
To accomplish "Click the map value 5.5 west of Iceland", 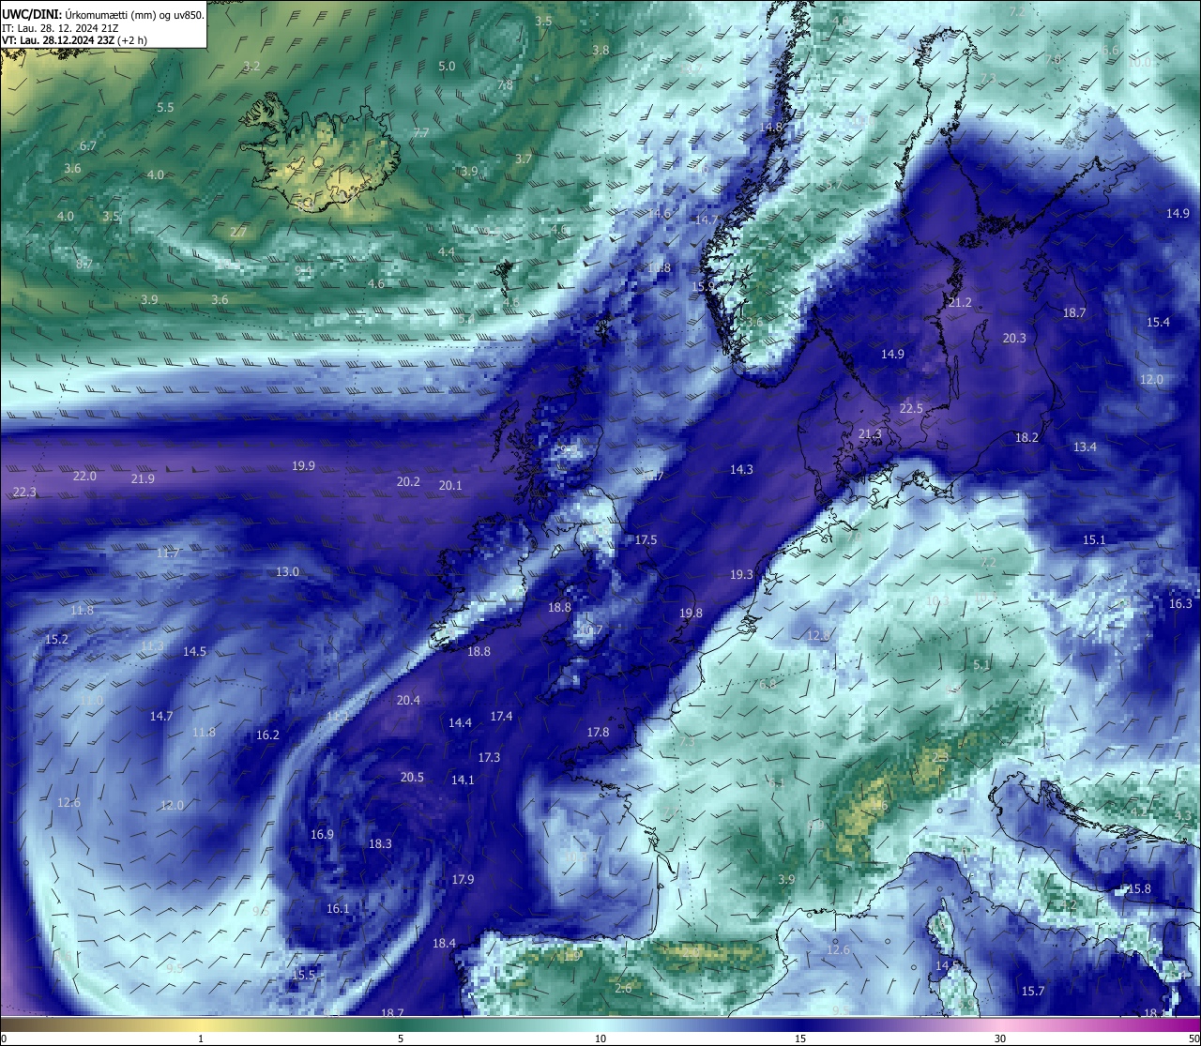I will pos(165,108).
